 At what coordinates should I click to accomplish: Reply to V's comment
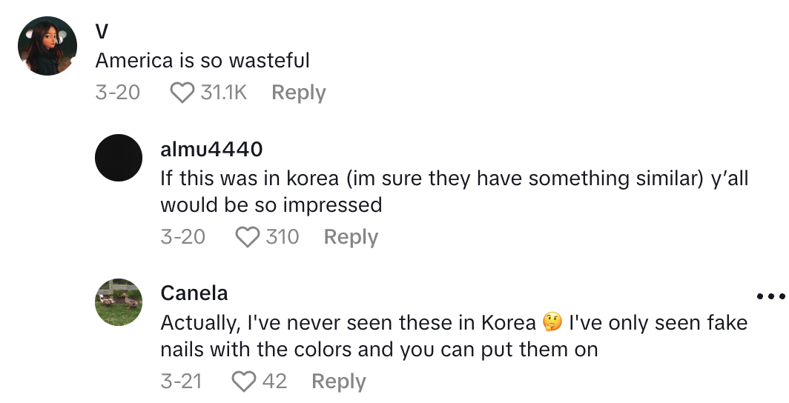[x=299, y=93]
